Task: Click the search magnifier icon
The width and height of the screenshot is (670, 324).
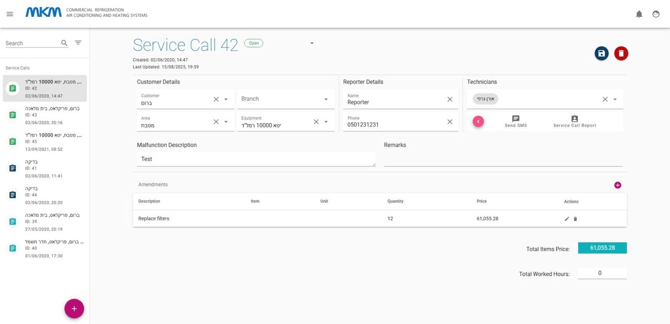Action: pos(64,43)
